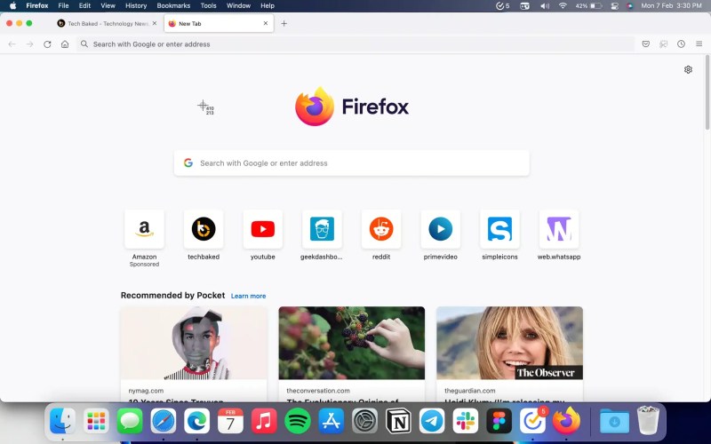Go to the Firefox home page icon
The width and height of the screenshot is (711, 444).
pos(65,44)
